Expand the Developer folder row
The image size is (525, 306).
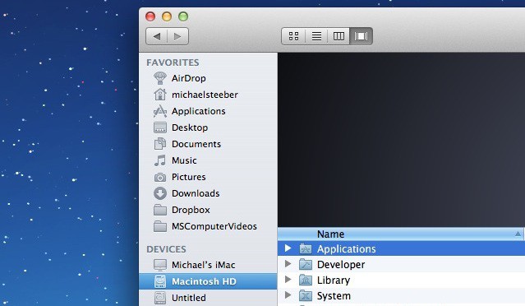pyautogui.click(x=288, y=264)
